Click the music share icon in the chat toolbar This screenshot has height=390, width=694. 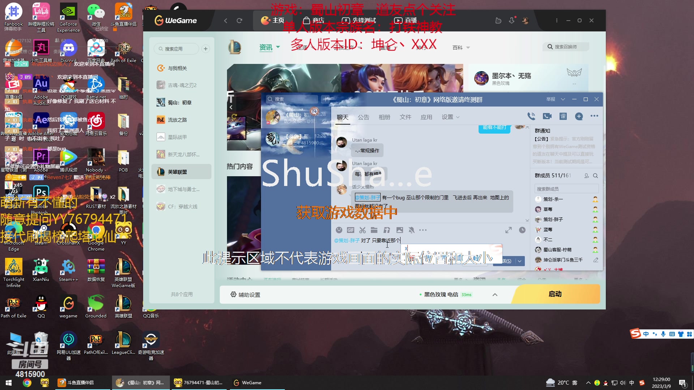387,230
